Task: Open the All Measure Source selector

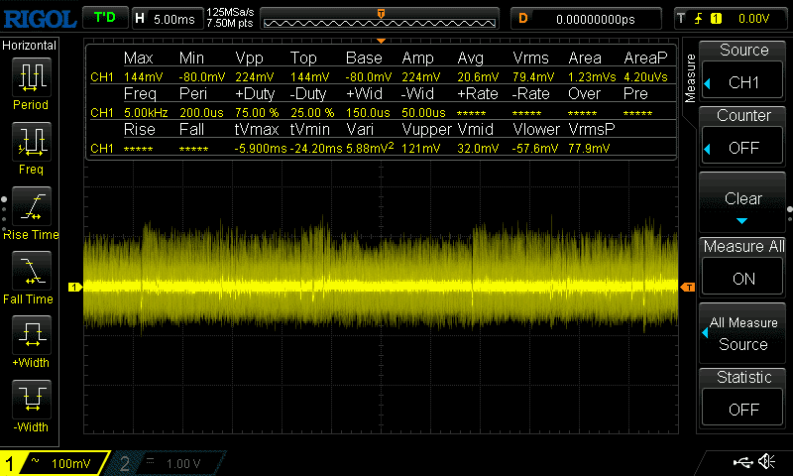Action: click(x=743, y=333)
